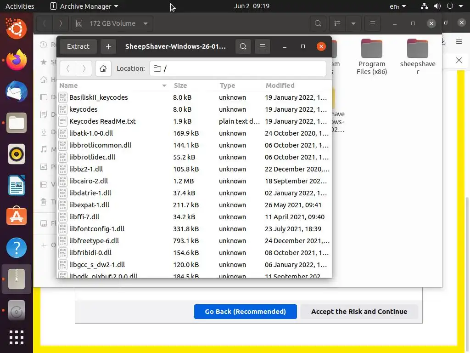Launch Firefox from the dock
Image resolution: width=470 pixels, height=353 pixels.
17,60
